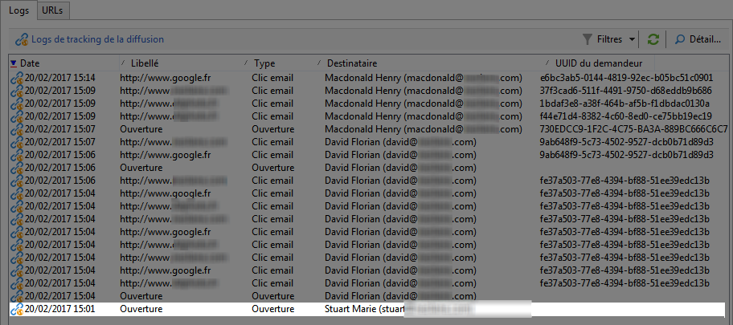Refresh the log list with green arrows icon

653,39
